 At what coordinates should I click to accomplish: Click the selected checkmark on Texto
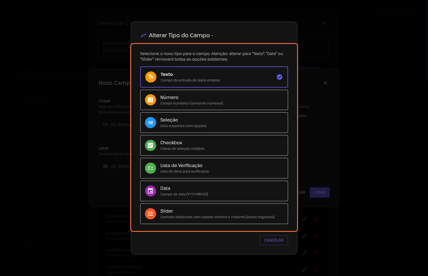pos(279,77)
